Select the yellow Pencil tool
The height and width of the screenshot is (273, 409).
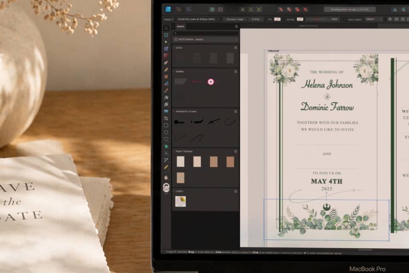click(x=166, y=70)
